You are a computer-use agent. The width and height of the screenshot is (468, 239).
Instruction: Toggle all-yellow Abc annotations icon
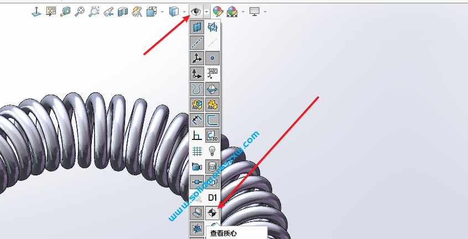point(212,105)
